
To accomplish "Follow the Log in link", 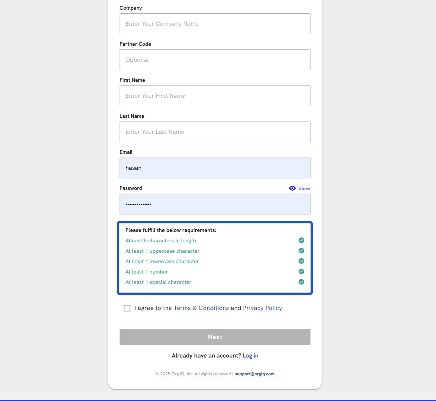I will [x=250, y=356].
